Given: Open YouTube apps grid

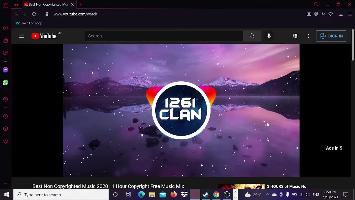Looking at the screenshot, I should coord(295,36).
